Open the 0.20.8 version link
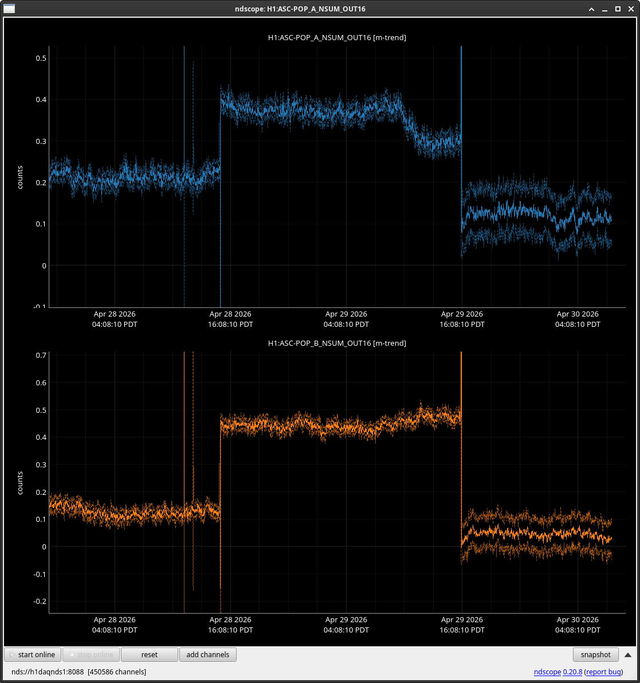Viewport: 640px width, 683px height. tap(572, 672)
